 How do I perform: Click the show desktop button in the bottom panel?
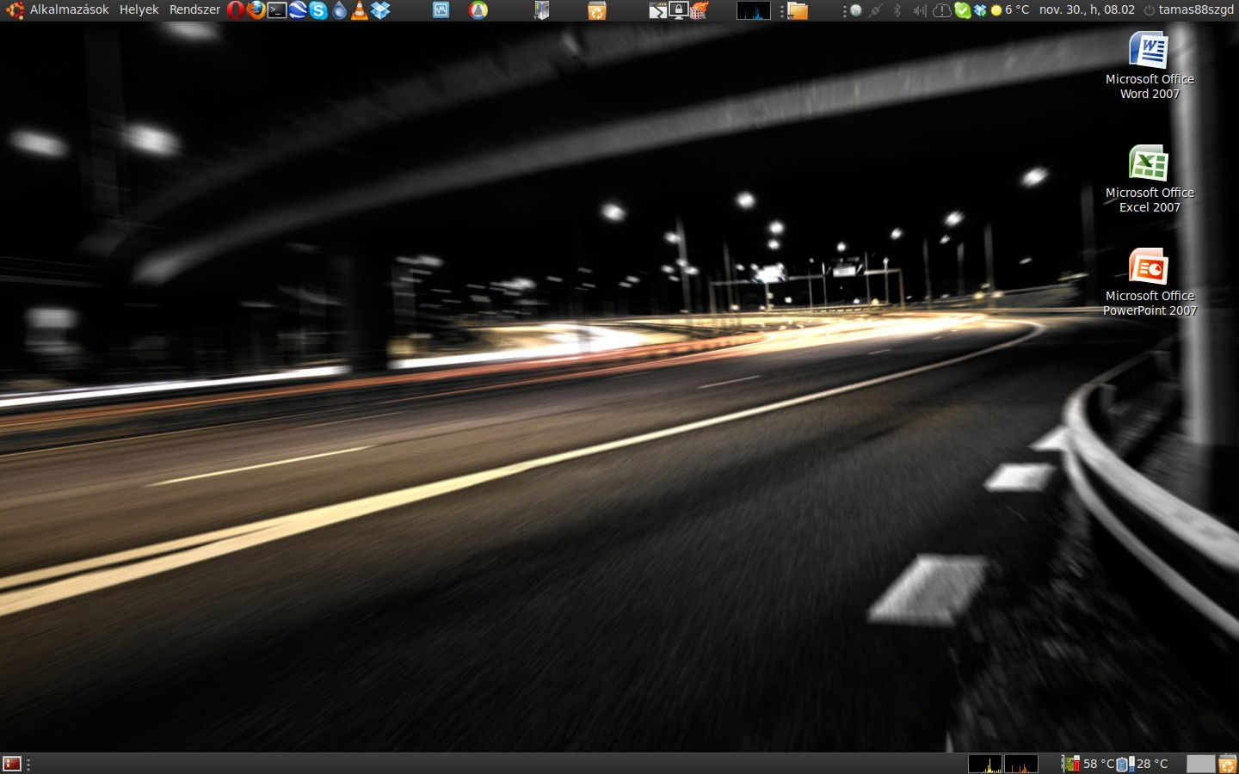click(12, 764)
